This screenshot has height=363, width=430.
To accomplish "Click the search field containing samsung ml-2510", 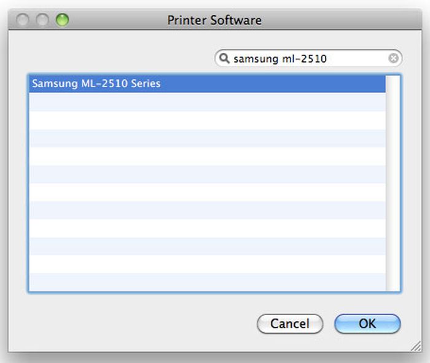I will click(x=308, y=58).
